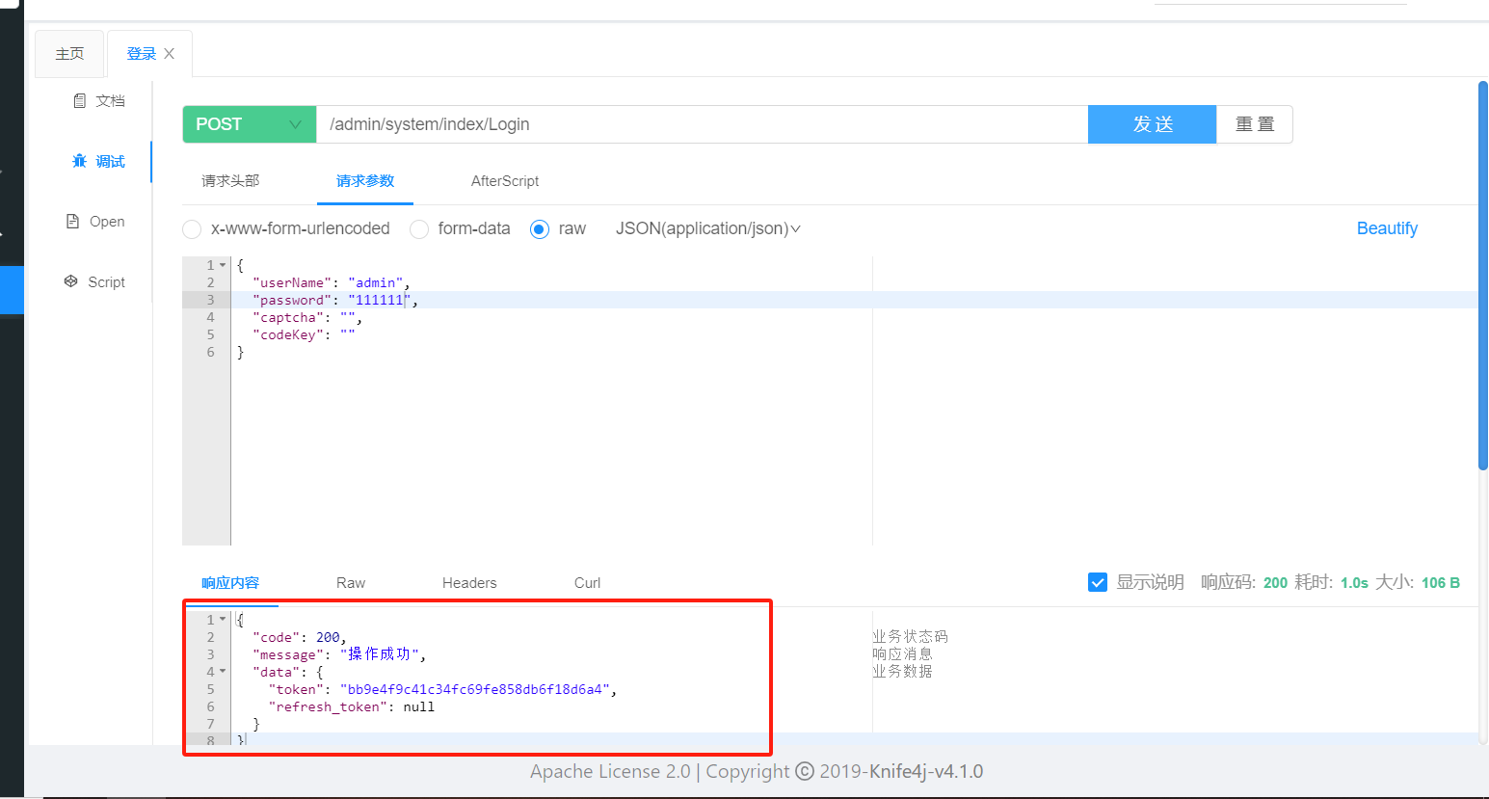This screenshot has width=1489, height=799.
Task: Click the page vertical scrollbar
Action: [1483, 276]
